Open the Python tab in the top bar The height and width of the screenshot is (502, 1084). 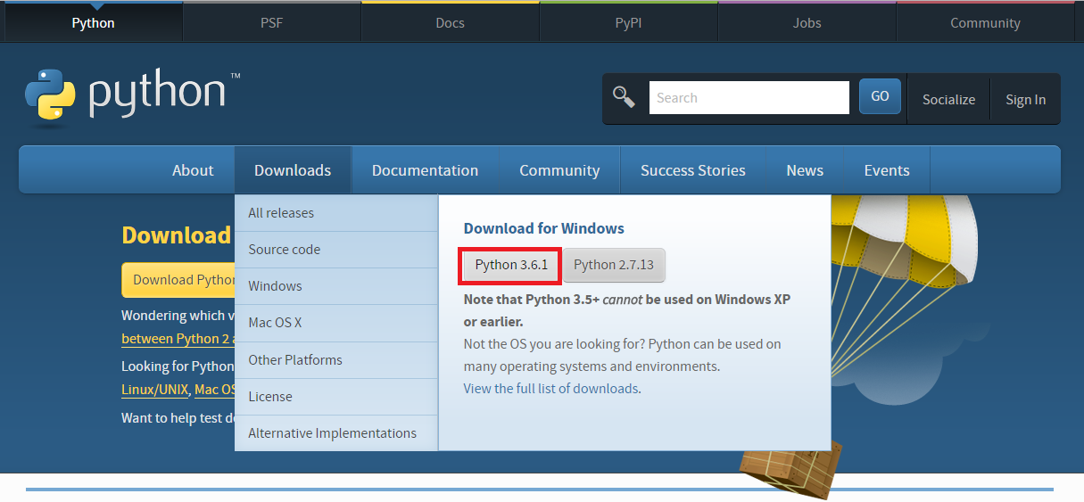coord(93,23)
